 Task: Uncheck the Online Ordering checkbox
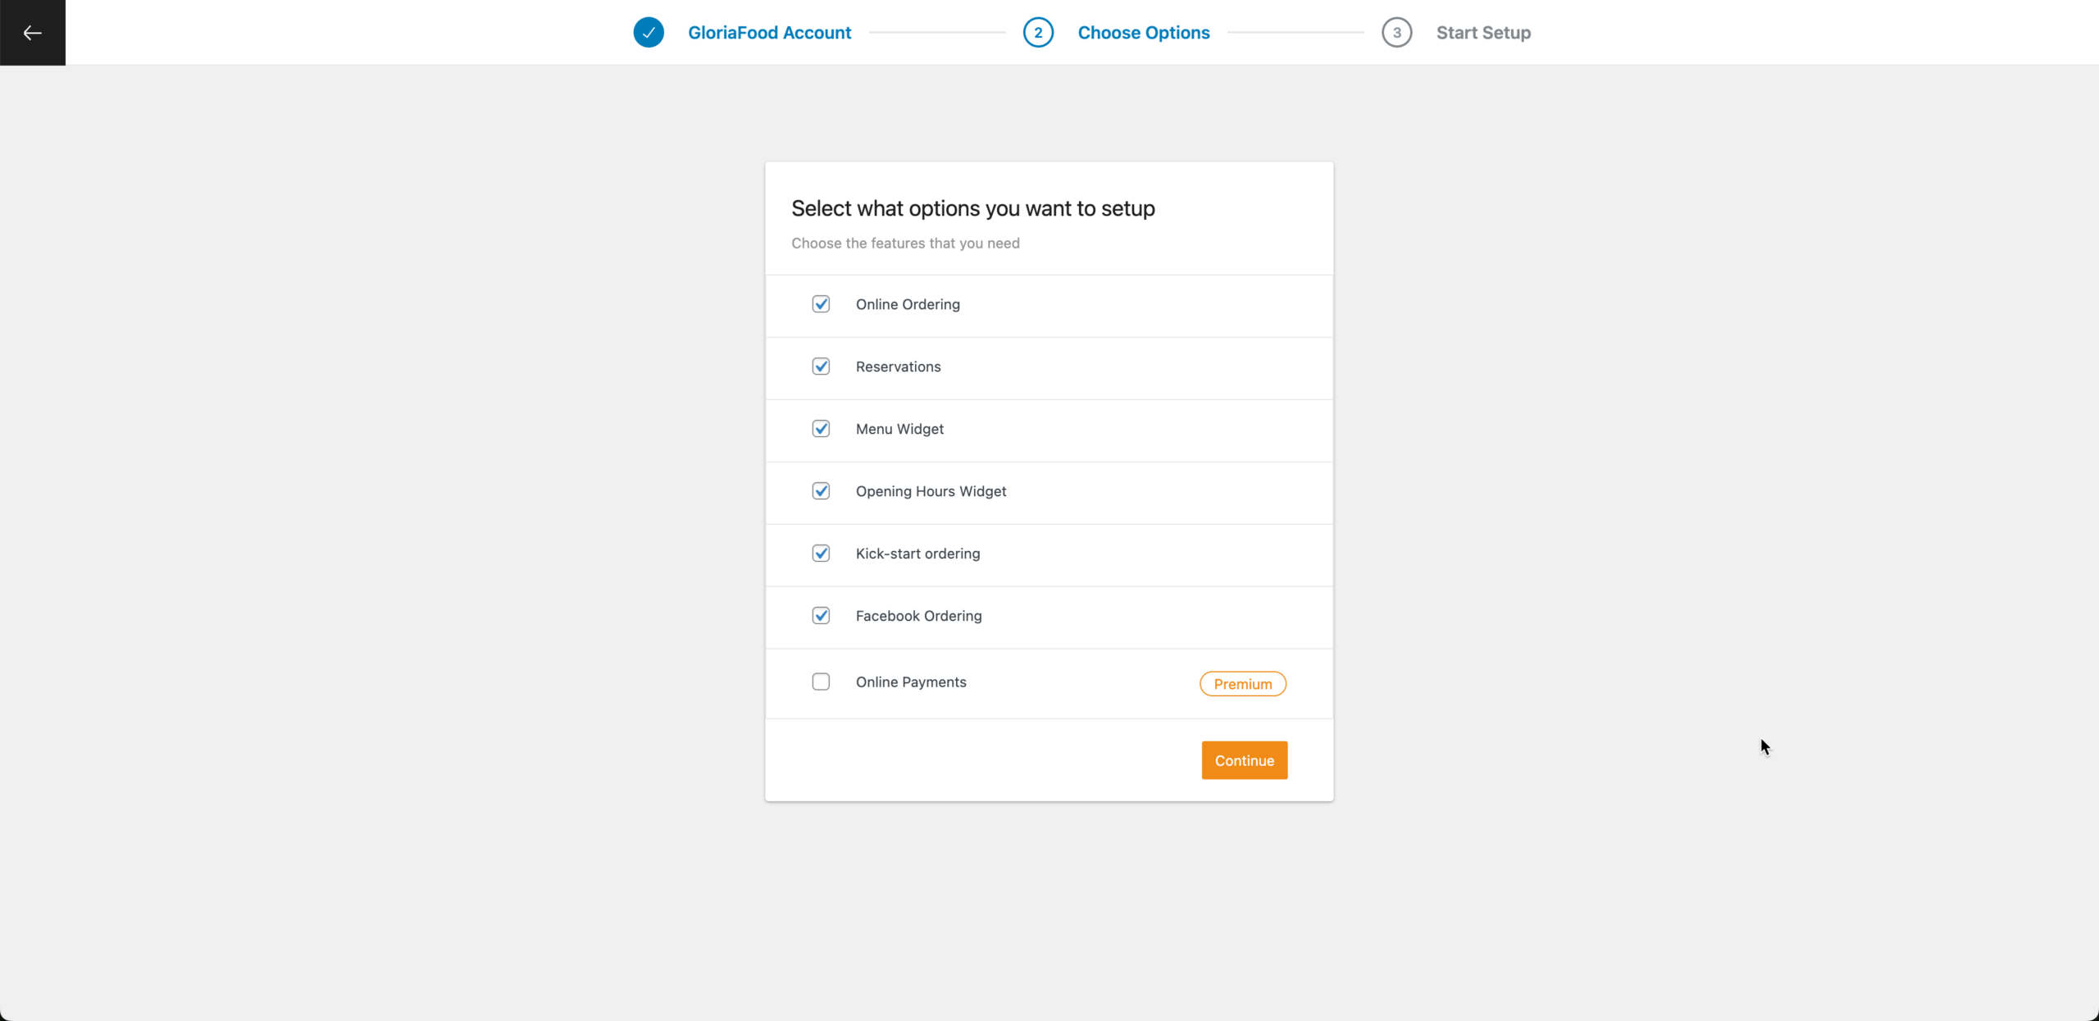(x=821, y=304)
